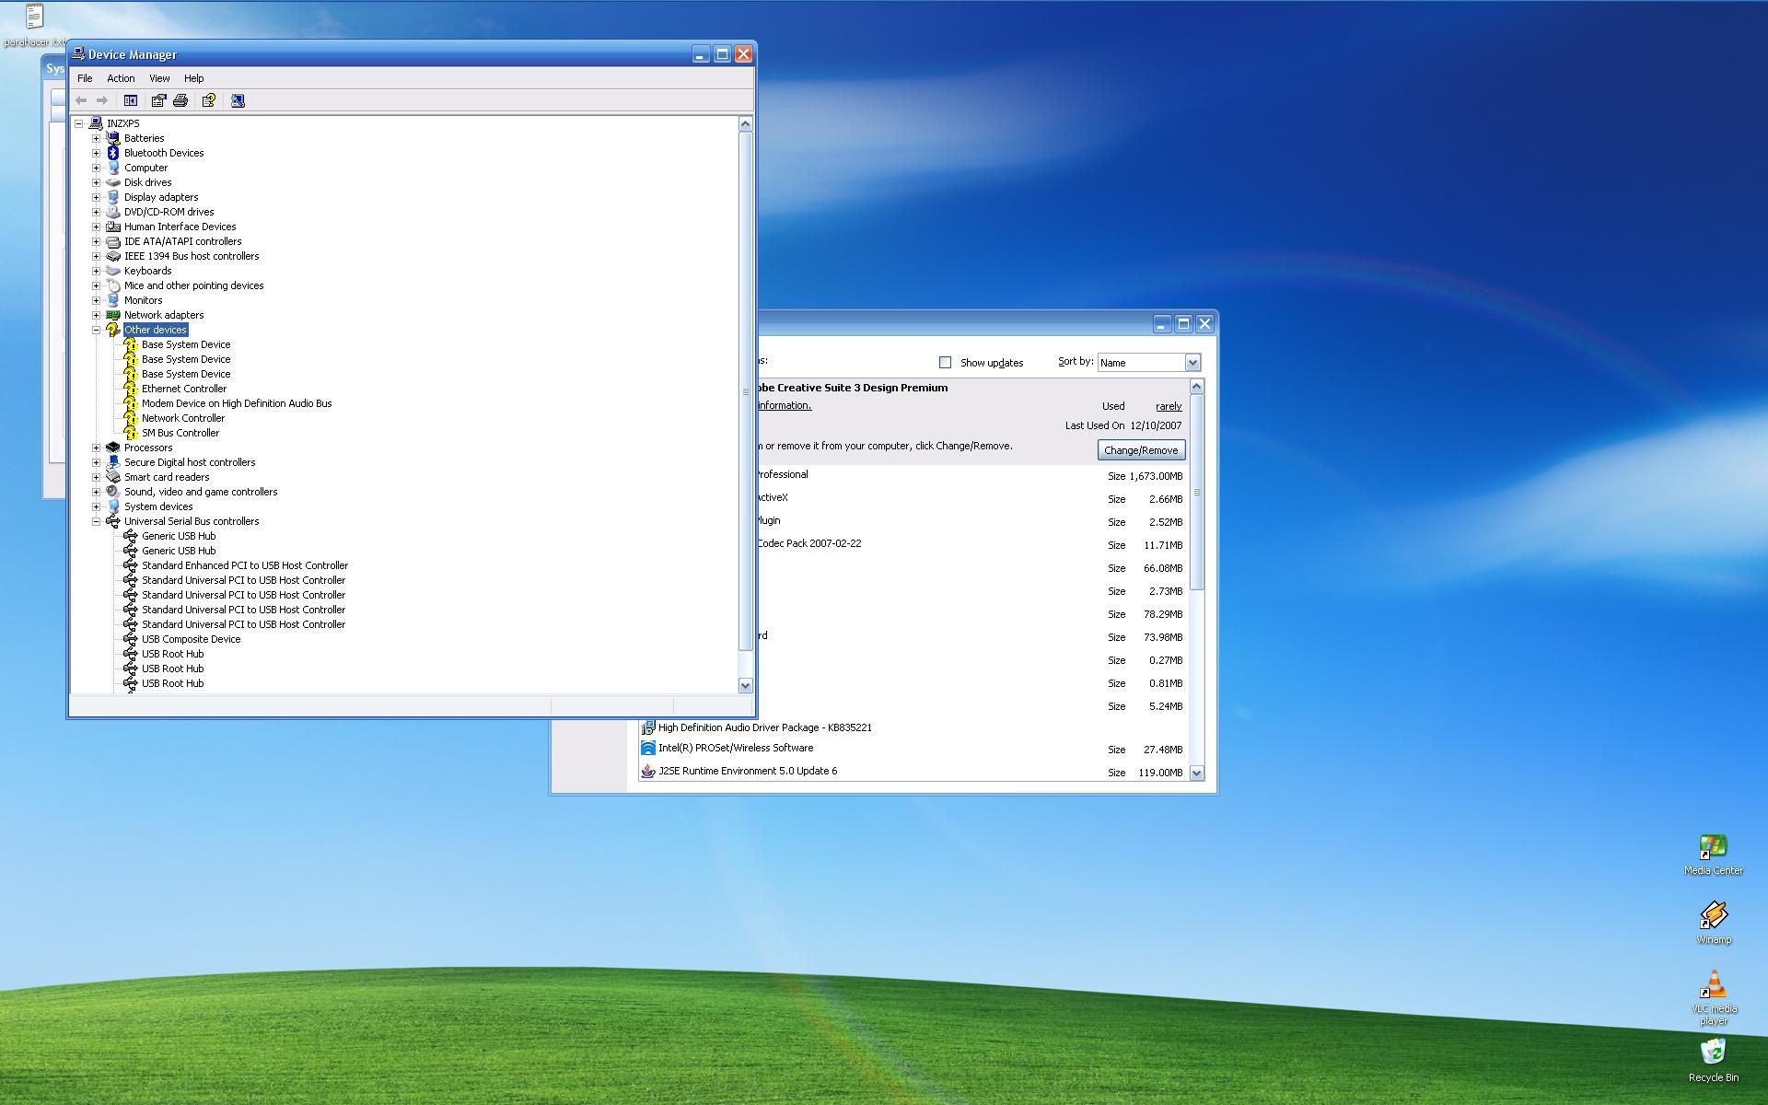1768x1105 pixels.
Task: Click the Disk drives category icon
Action: [x=113, y=182]
